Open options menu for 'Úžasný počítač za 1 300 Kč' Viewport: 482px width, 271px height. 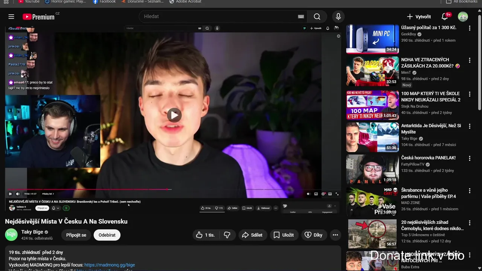pyautogui.click(x=470, y=28)
